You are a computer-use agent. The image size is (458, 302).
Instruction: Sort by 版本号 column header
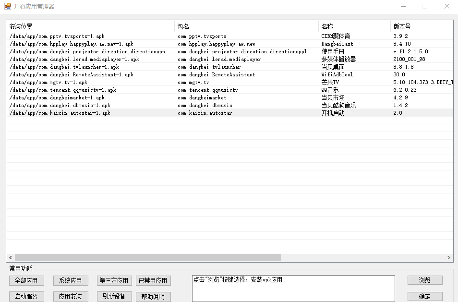tap(422, 26)
